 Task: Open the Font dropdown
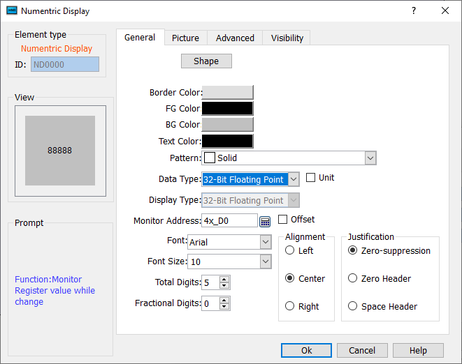[265, 242]
